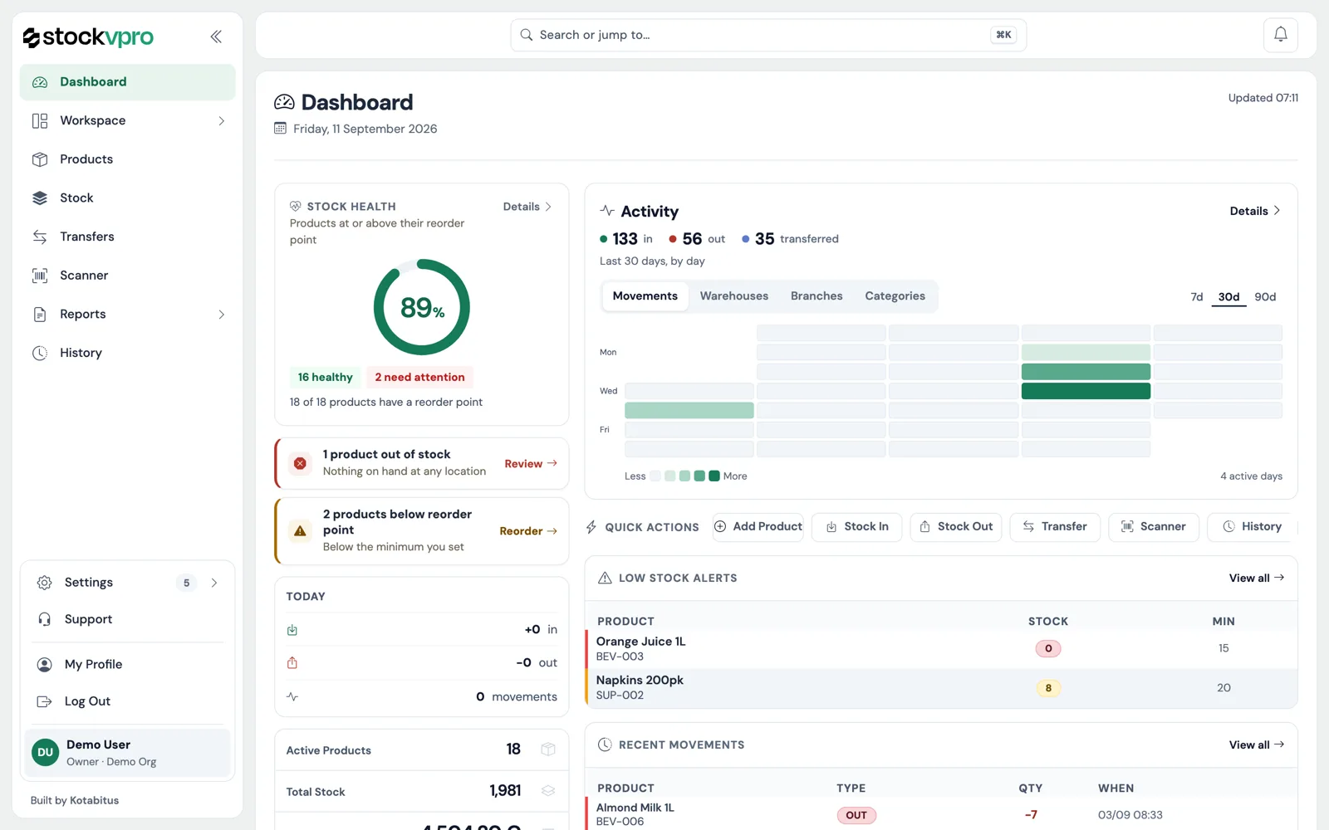Select the 30d time range
This screenshot has height=830, width=1329.
point(1228,297)
